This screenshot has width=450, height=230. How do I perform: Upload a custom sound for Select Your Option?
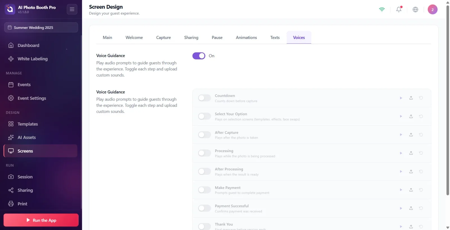[x=411, y=116]
